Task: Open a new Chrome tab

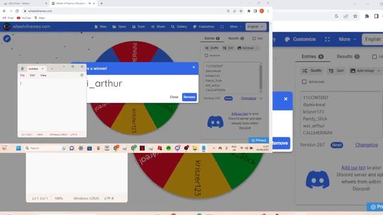Action: pyautogui.click(x=101, y=4)
